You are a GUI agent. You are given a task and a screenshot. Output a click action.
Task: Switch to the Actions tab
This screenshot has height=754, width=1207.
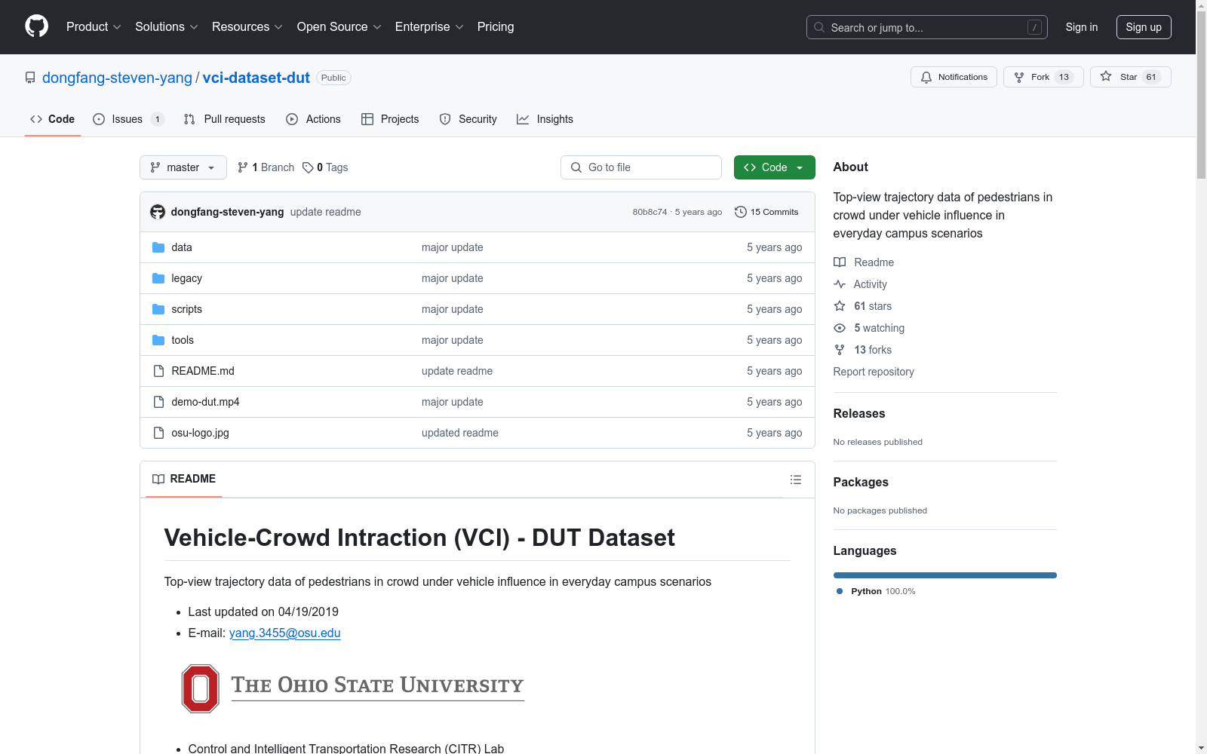coord(314,119)
